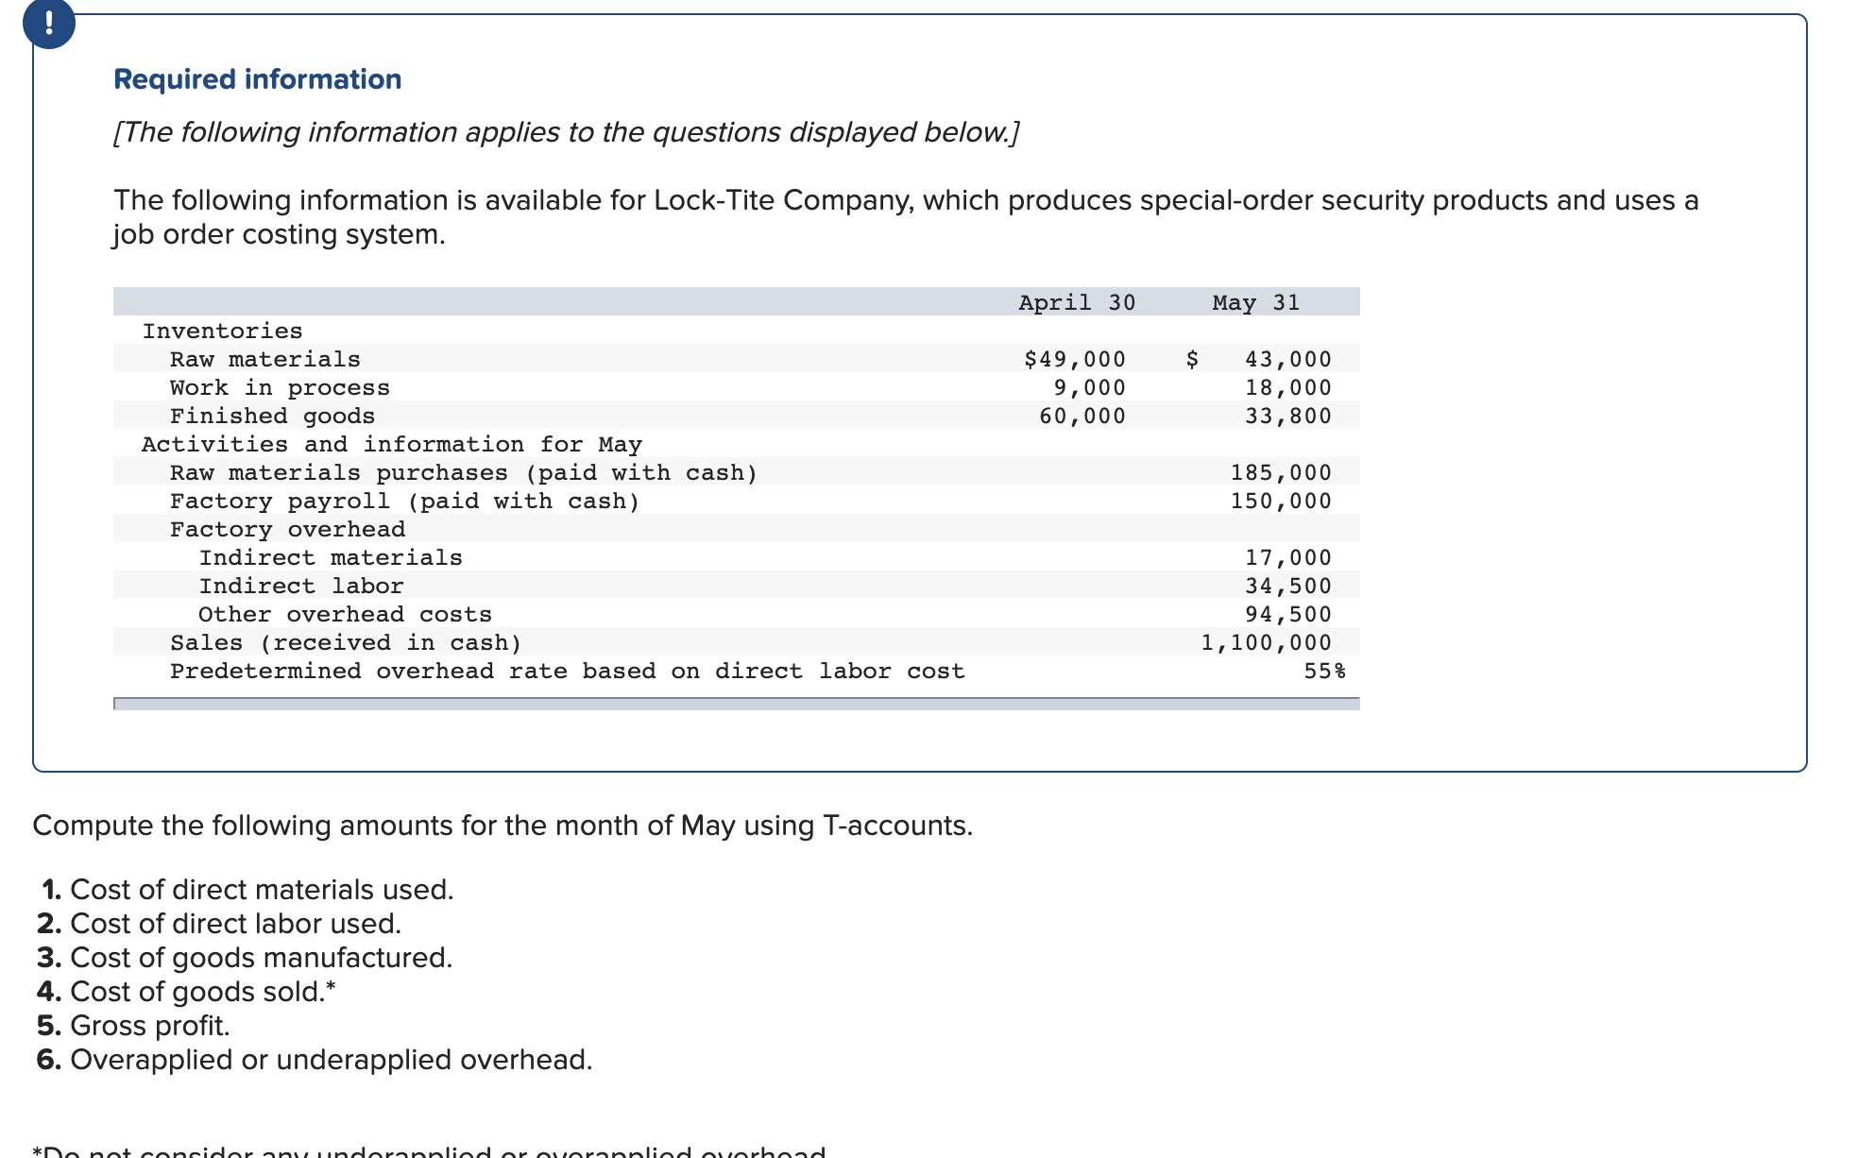Click the Activities and information for May row
Viewport: 1874px width, 1158px height.
coord(737,444)
